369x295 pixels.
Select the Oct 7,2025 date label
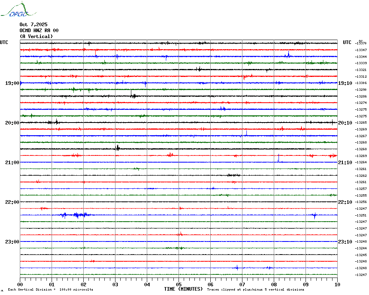coord(33,25)
